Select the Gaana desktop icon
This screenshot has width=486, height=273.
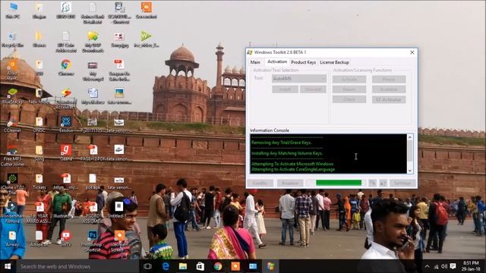(66, 152)
